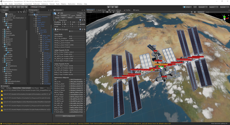Open Transform component settings gear
The height and width of the screenshot is (125, 230).
pyautogui.click(x=85, y=20)
